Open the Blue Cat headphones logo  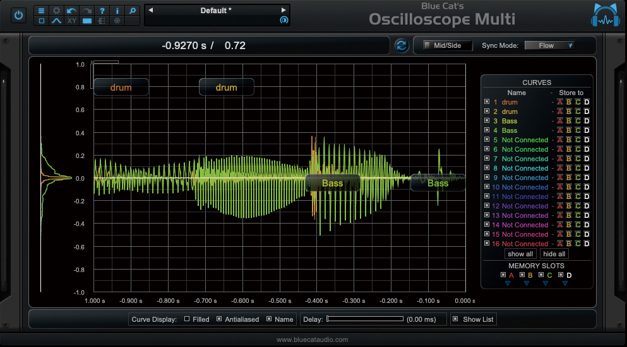tap(606, 15)
